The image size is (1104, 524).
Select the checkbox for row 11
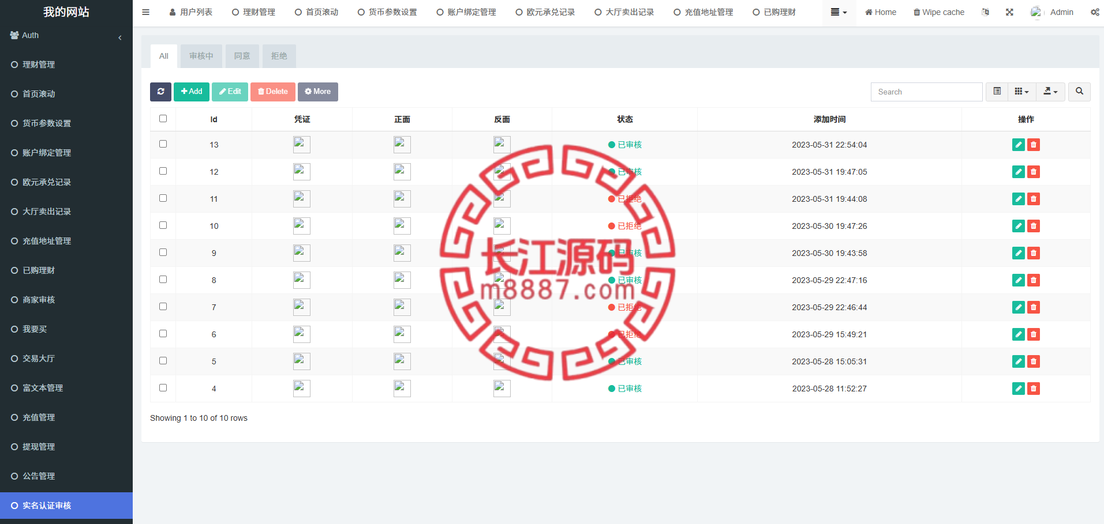tap(163, 198)
